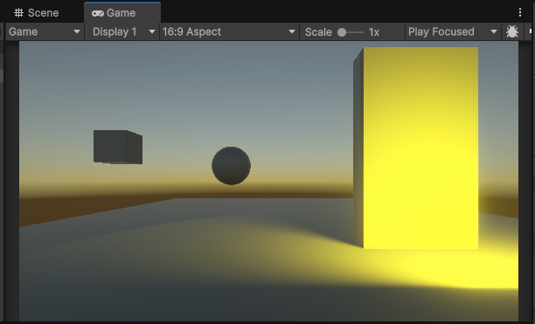The height and width of the screenshot is (324, 535).
Task: Click the gamepad icon on Game tab
Action: tap(98, 13)
